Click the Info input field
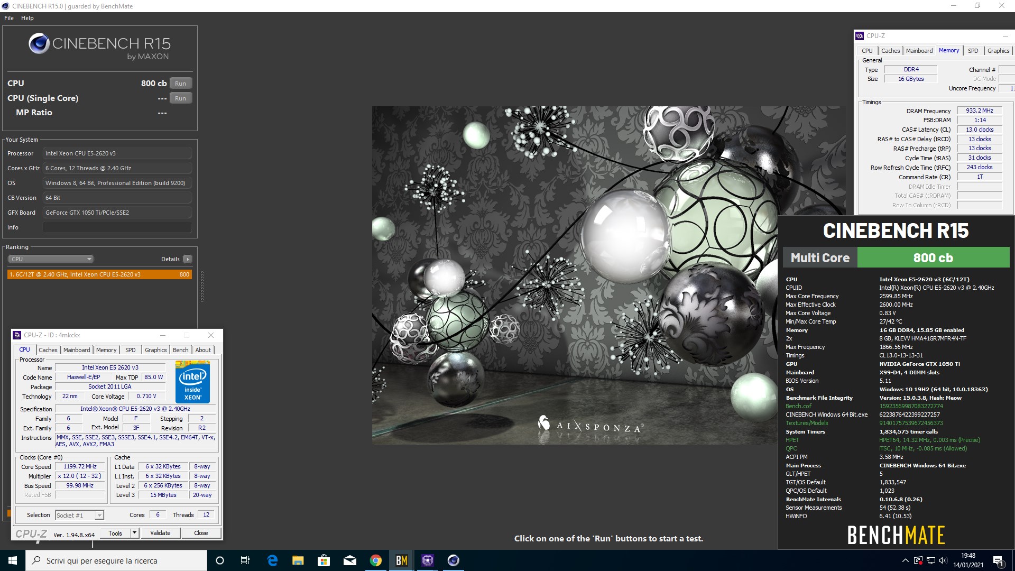Viewport: 1015px width, 571px height. pos(117,227)
